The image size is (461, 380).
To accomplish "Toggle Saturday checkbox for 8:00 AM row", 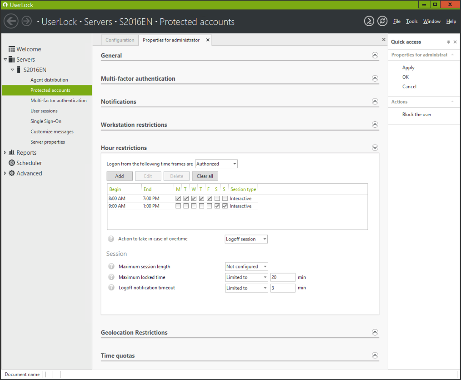I will [x=217, y=198].
